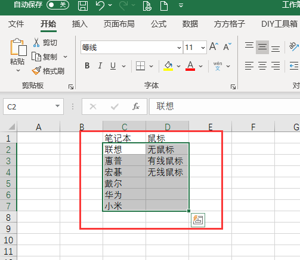The width and height of the screenshot is (300, 260).
Task: Click the select all corner triangle
Action: (11, 126)
